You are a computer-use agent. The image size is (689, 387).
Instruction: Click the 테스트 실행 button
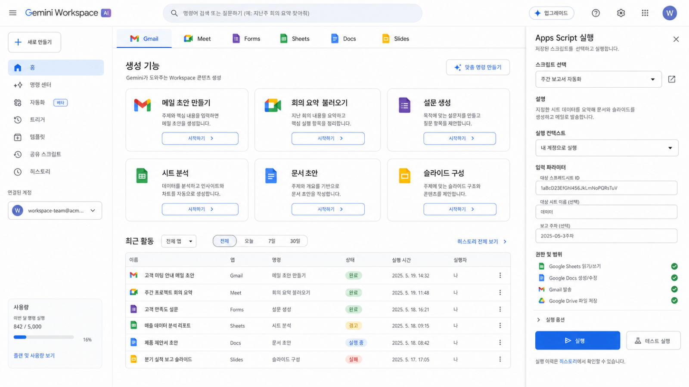click(653, 341)
